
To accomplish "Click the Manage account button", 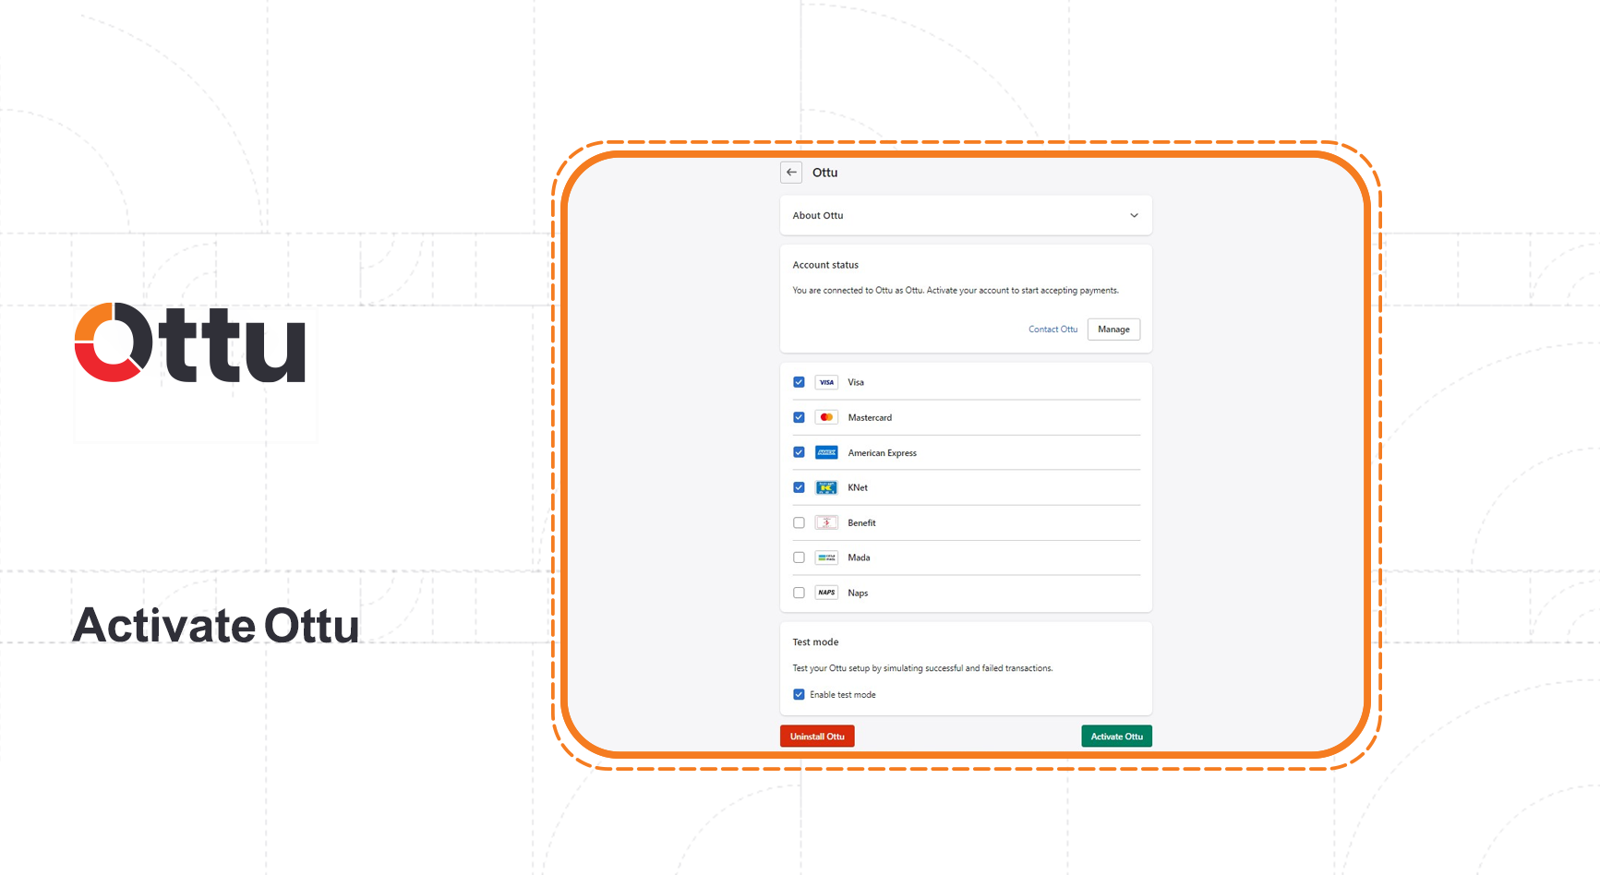I will [x=1113, y=330].
